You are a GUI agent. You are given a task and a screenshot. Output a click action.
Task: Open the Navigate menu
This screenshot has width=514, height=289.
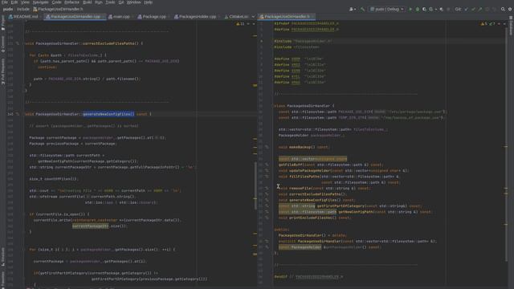click(x=40, y=2)
